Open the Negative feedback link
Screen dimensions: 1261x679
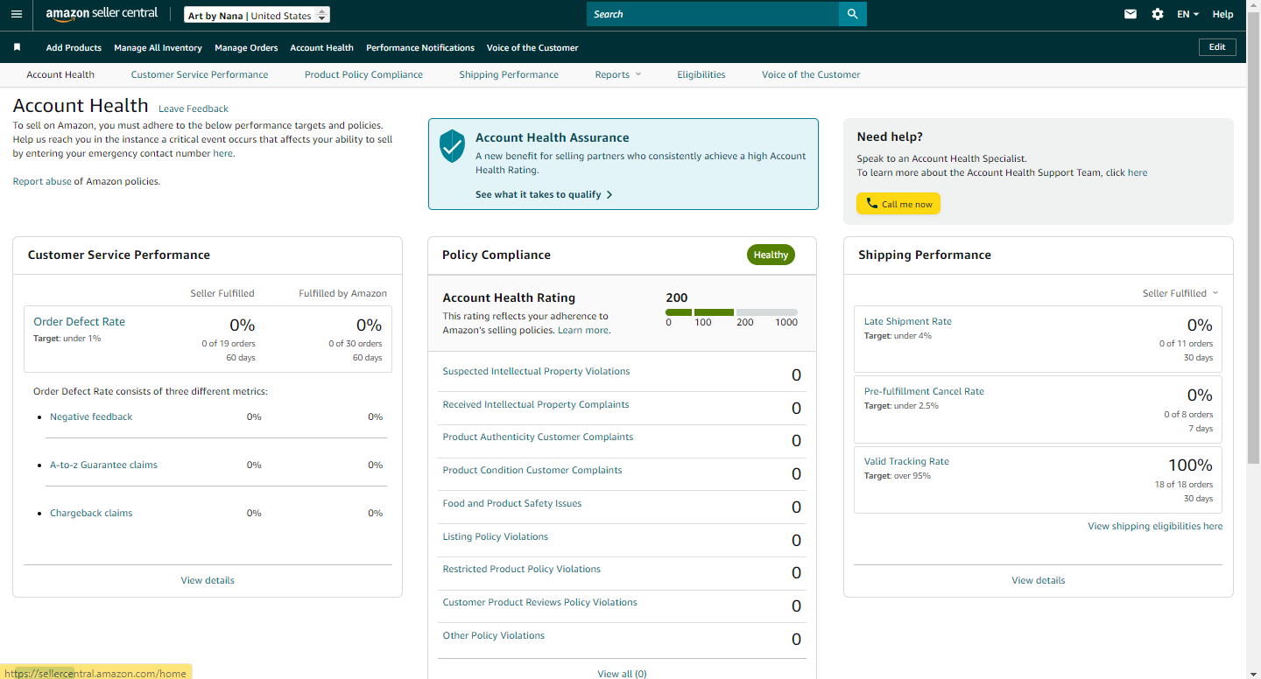tap(91, 416)
